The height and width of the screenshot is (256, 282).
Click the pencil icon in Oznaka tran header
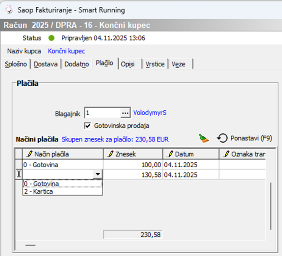226,154
